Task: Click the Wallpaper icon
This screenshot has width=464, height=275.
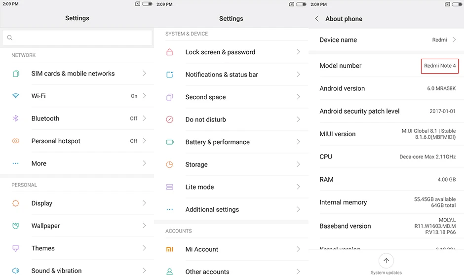Action: coord(16,226)
